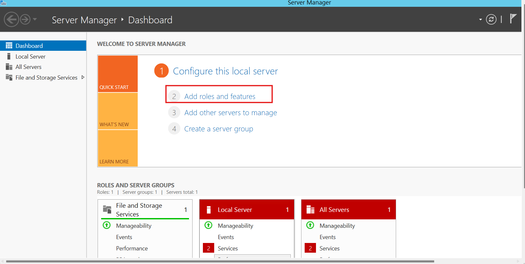Click Add roles and features link

[x=220, y=96]
